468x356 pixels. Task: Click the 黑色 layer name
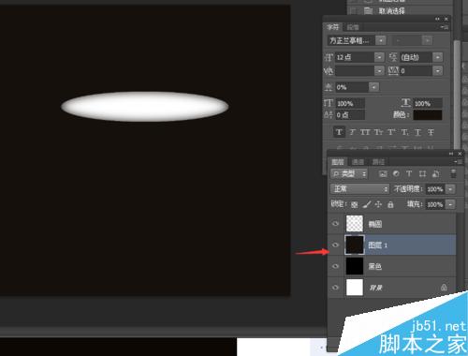coord(375,266)
